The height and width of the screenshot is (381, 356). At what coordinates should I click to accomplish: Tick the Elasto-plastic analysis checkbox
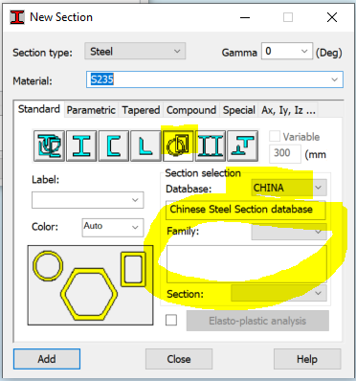tap(171, 320)
